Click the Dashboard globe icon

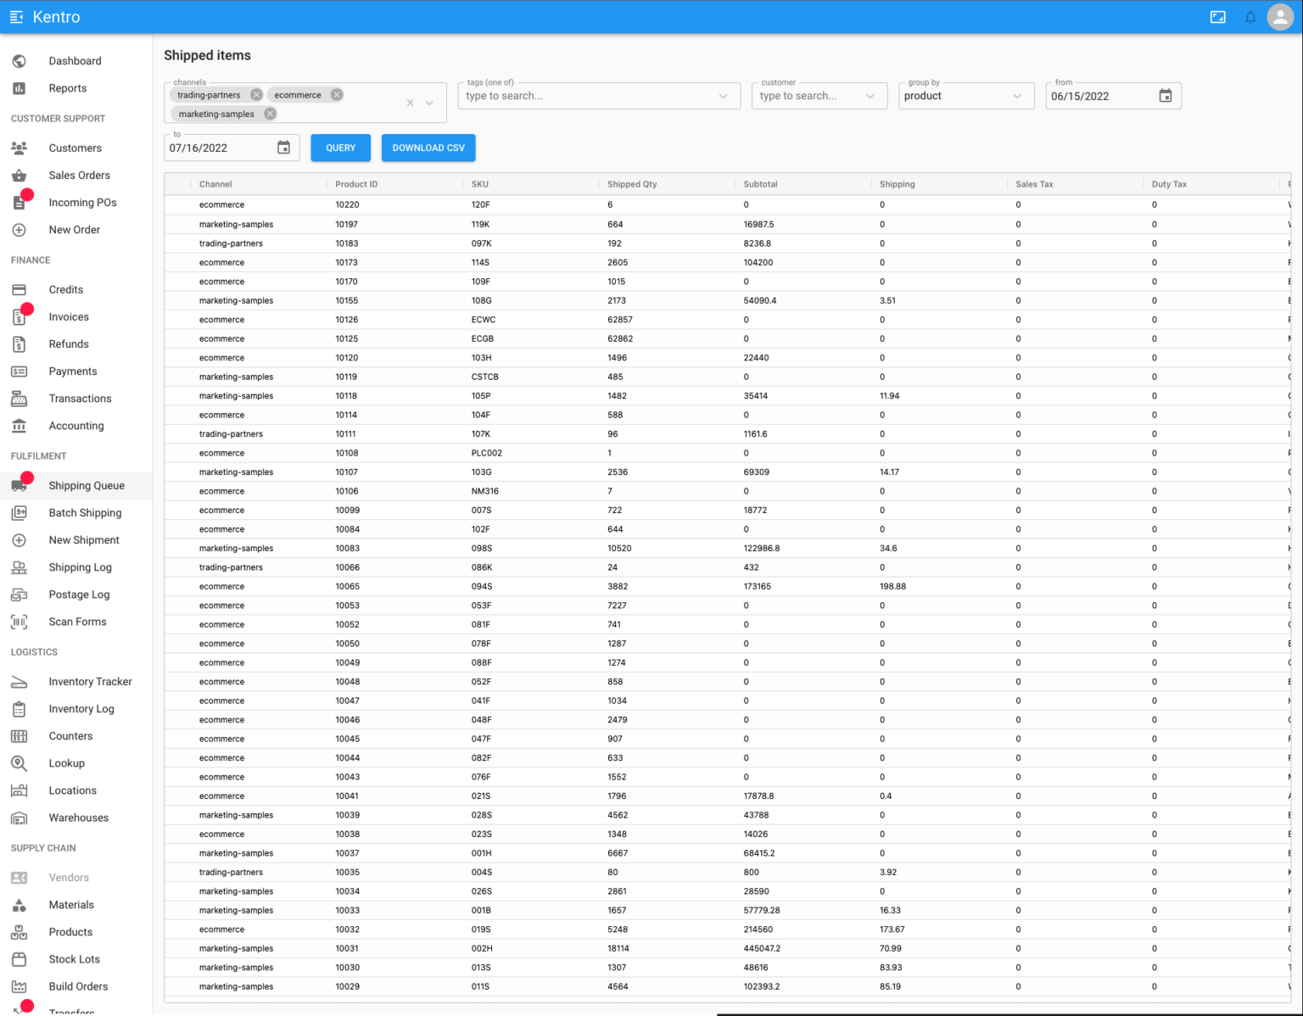click(19, 61)
